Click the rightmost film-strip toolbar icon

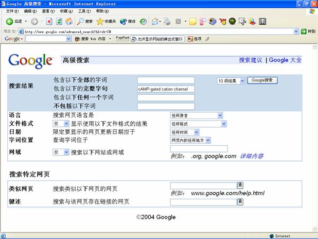[262, 21]
